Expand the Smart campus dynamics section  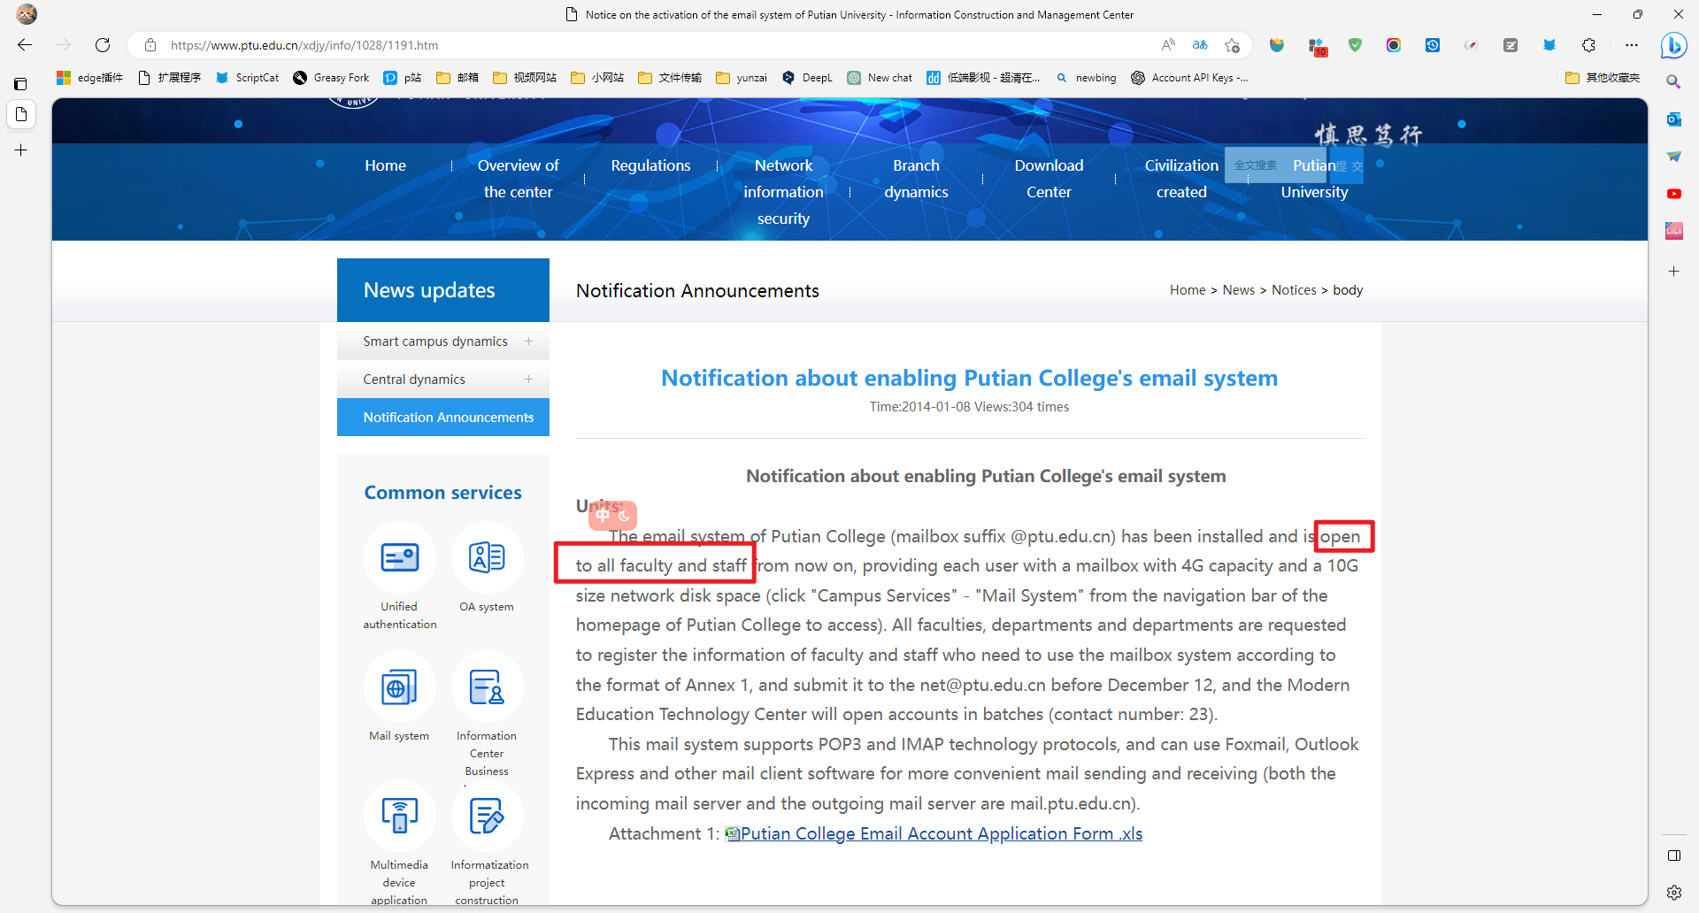(528, 341)
